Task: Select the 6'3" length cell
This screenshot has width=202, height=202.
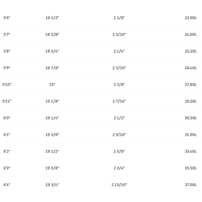Action: point(7,168)
